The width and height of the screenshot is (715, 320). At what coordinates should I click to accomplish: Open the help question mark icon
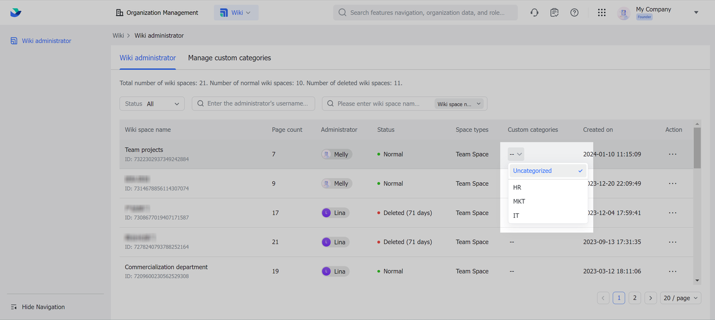click(x=574, y=12)
